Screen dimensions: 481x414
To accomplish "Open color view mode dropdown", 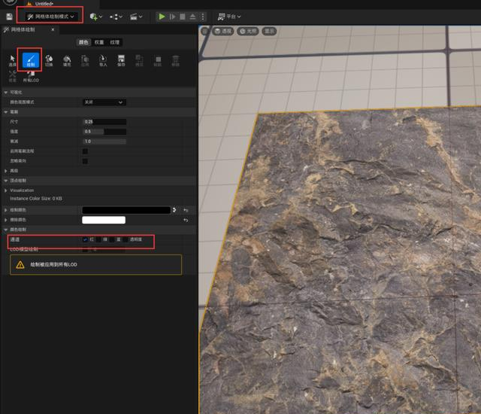I will [x=104, y=102].
